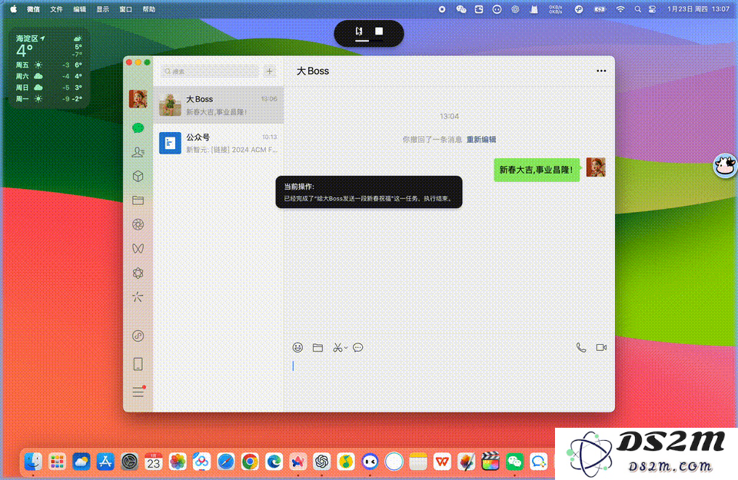
Task: Stop recording with the square button
Action: pos(379,31)
